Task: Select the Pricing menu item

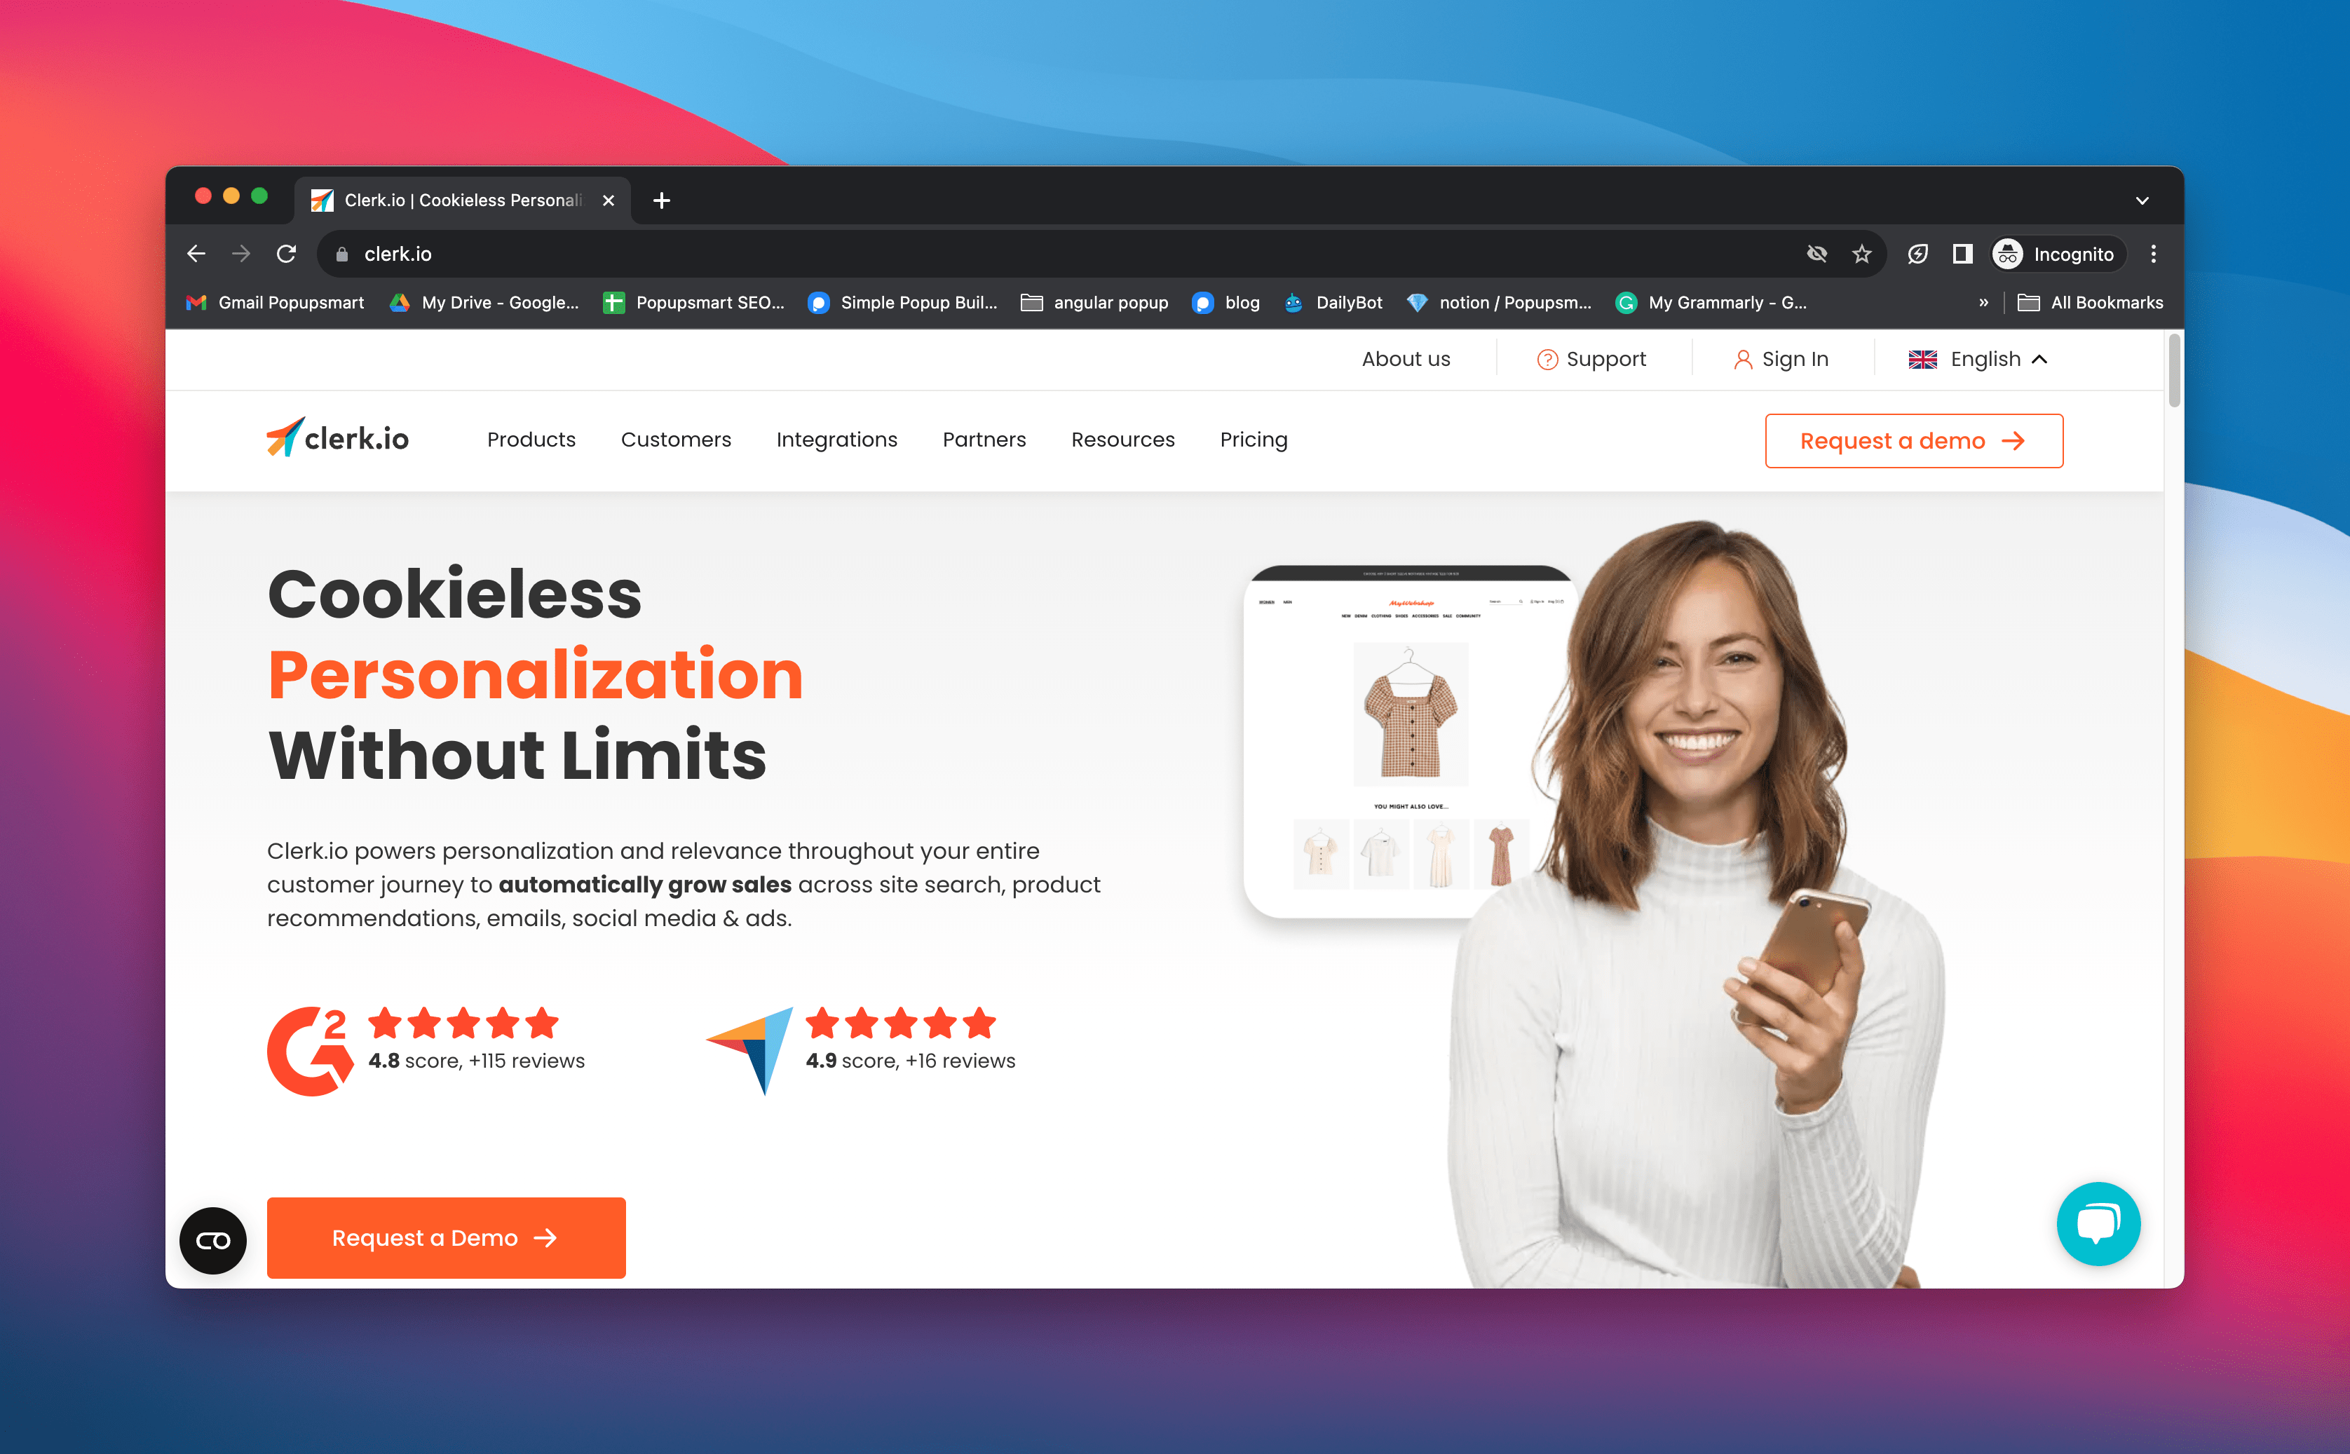Action: 1254,440
